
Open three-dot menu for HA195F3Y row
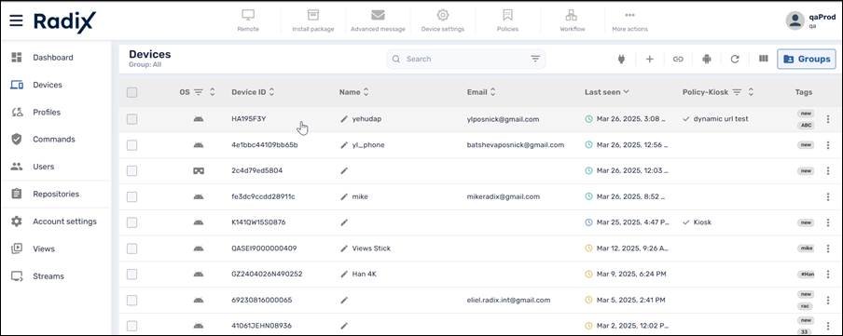tap(828, 119)
